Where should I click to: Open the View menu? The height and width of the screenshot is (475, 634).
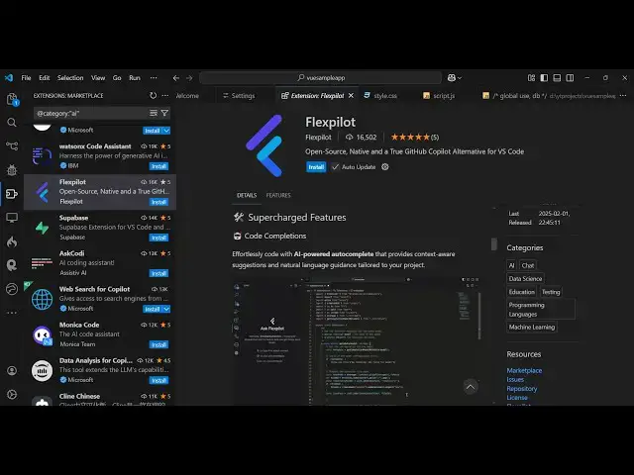98,78
